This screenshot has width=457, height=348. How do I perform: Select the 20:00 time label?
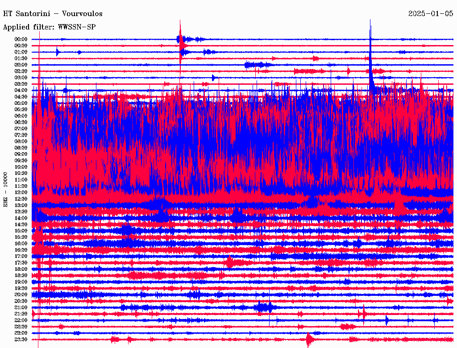(21, 295)
